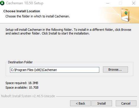Click the "Choose Install Location" heading
139x108 pixels.
tap(22, 11)
